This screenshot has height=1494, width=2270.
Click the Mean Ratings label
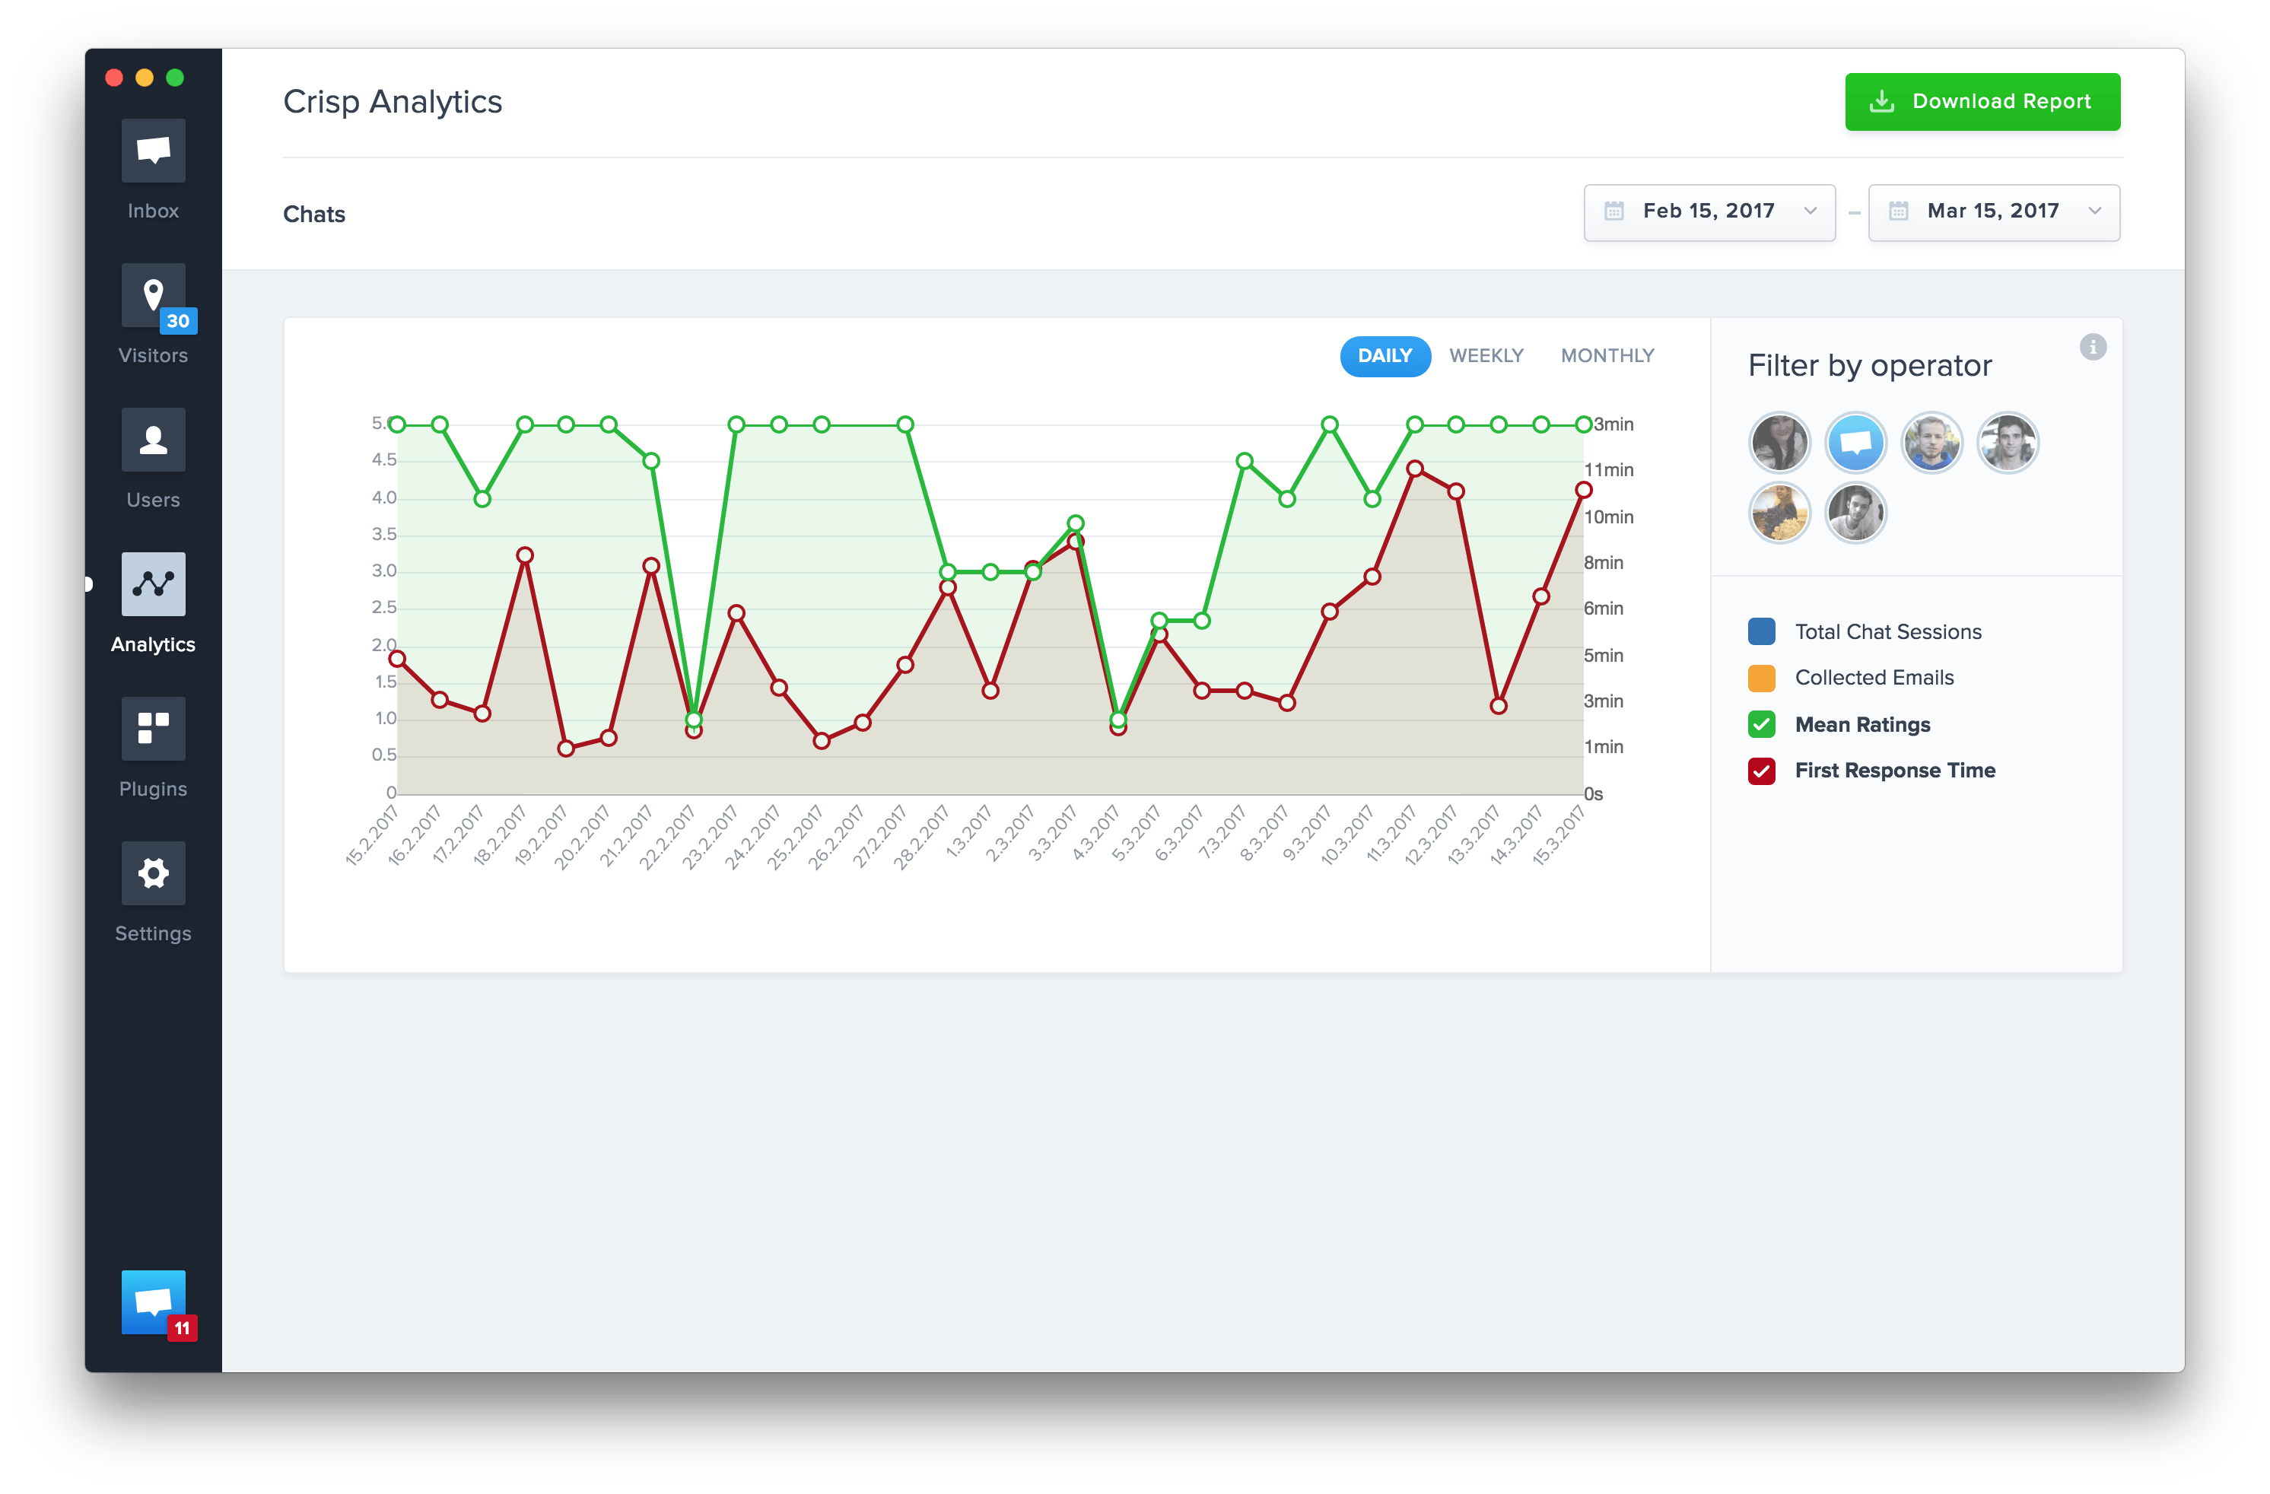pos(1861,725)
